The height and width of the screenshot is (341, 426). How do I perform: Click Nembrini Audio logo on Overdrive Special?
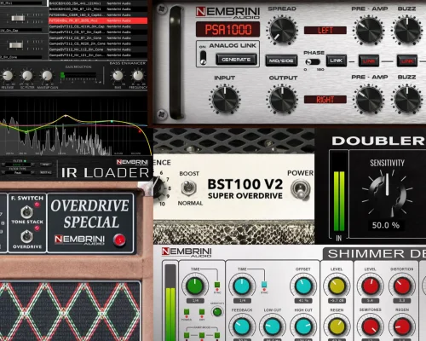pos(79,240)
